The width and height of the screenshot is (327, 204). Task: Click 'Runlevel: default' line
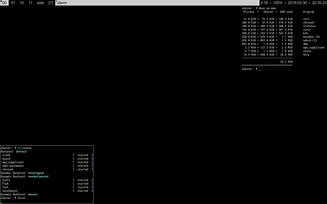pyautogui.click(x=14, y=151)
